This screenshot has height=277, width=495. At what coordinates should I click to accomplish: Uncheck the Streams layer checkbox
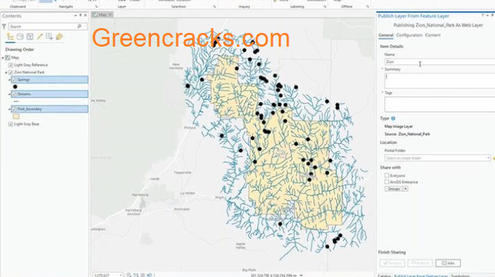point(14,94)
